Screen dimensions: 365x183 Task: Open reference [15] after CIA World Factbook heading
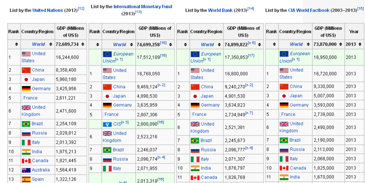coord(360,9)
